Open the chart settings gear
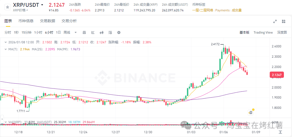This screenshot has height=137, width=292. click(119, 32)
